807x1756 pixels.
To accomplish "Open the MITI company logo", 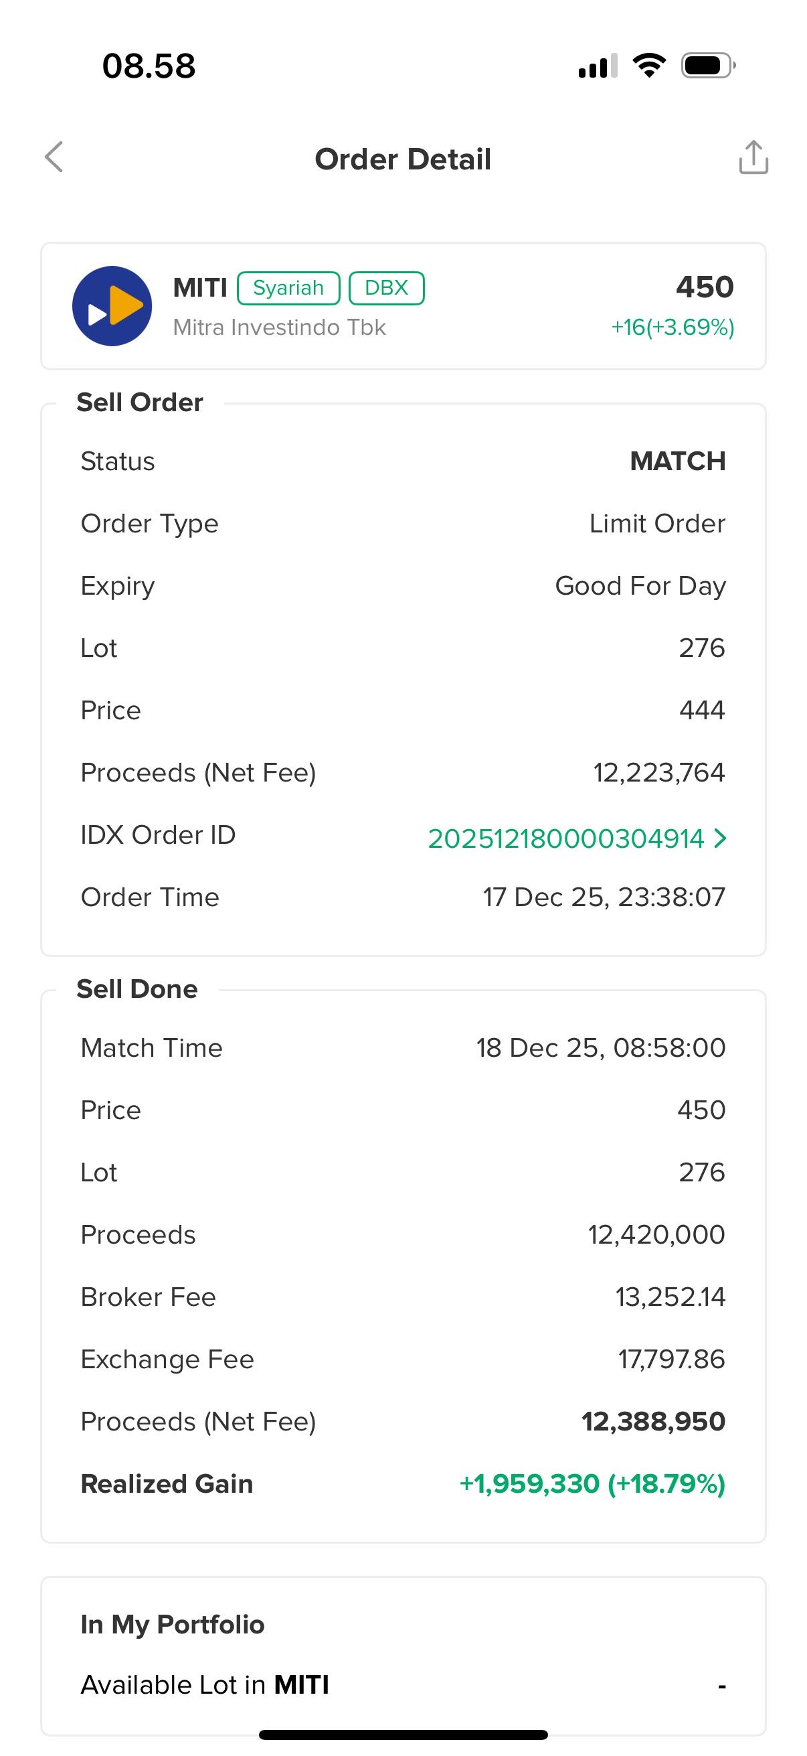I will [x=112, y=306].
